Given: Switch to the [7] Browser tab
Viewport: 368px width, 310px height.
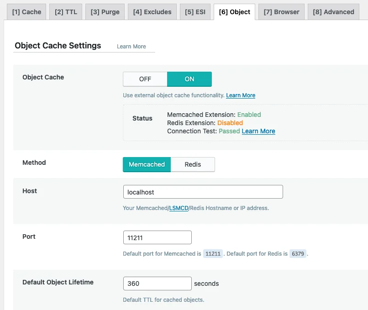Looking at the screenshot, I should [x=281, y=12].
